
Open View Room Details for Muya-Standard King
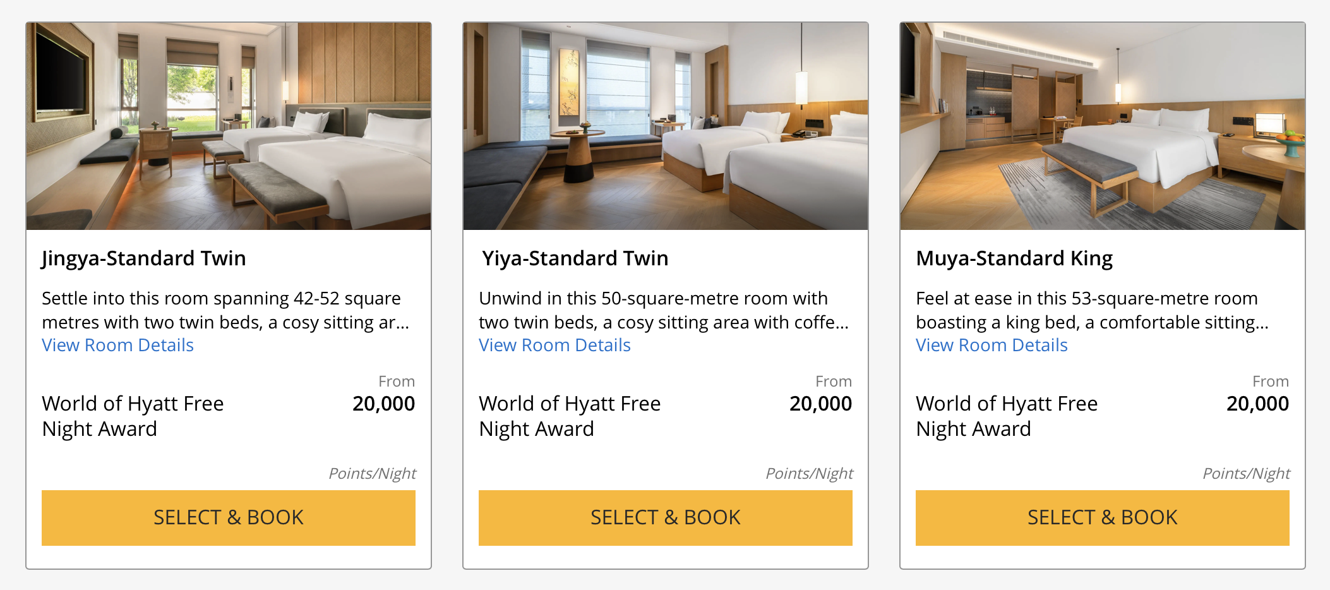(992, 345)
